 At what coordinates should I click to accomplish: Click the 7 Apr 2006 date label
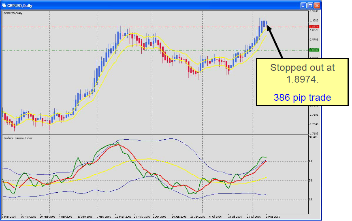tap(66, 217)
